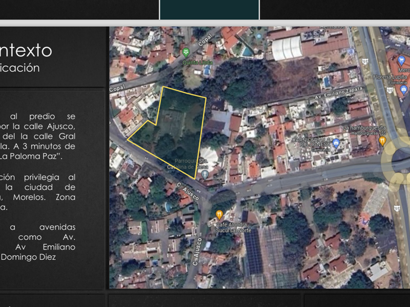This screenshot has height=307, width=410.
Task: Select the slide title heading ending in "ntexto"
Action: pos(26,50)
